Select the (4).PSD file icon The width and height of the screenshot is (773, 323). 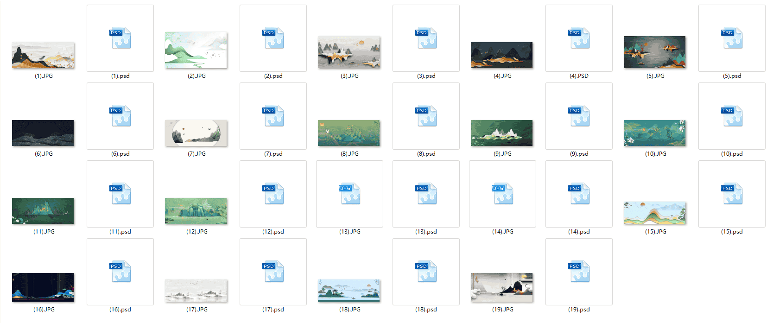pyautogui.click(x=579, y=38)
